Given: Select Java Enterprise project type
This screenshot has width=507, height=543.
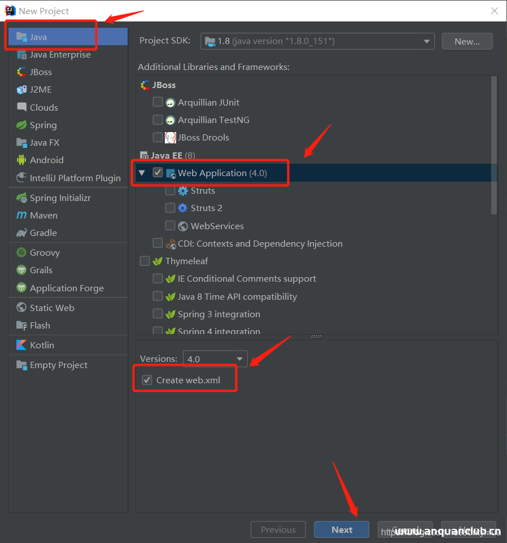Looking at the screenshot, I should [x=68, y=55].
